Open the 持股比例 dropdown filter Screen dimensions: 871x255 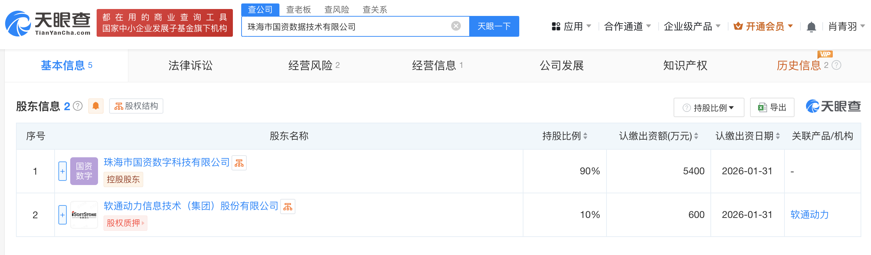709,108
